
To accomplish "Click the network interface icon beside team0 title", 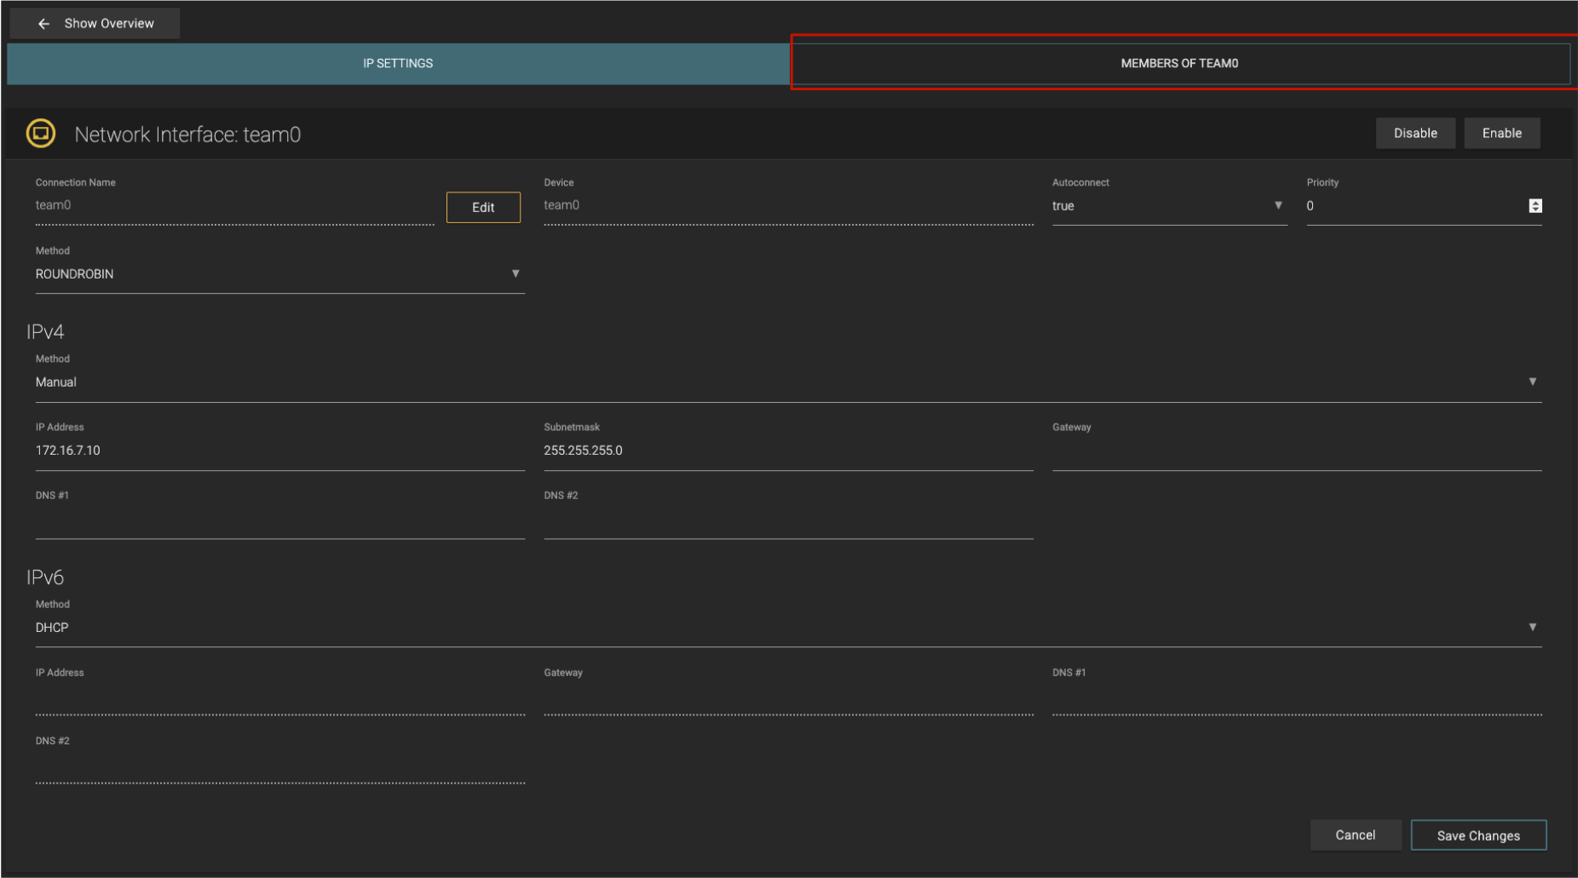I will (x=41, y=134).
